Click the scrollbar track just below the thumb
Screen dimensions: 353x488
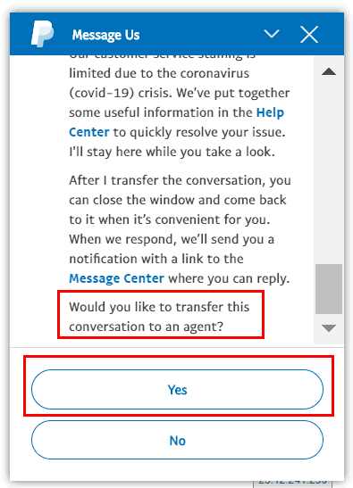[329, 318]
